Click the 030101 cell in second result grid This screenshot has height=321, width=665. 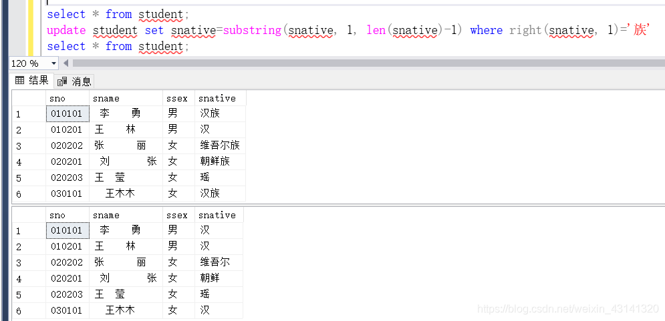point(67,310)
